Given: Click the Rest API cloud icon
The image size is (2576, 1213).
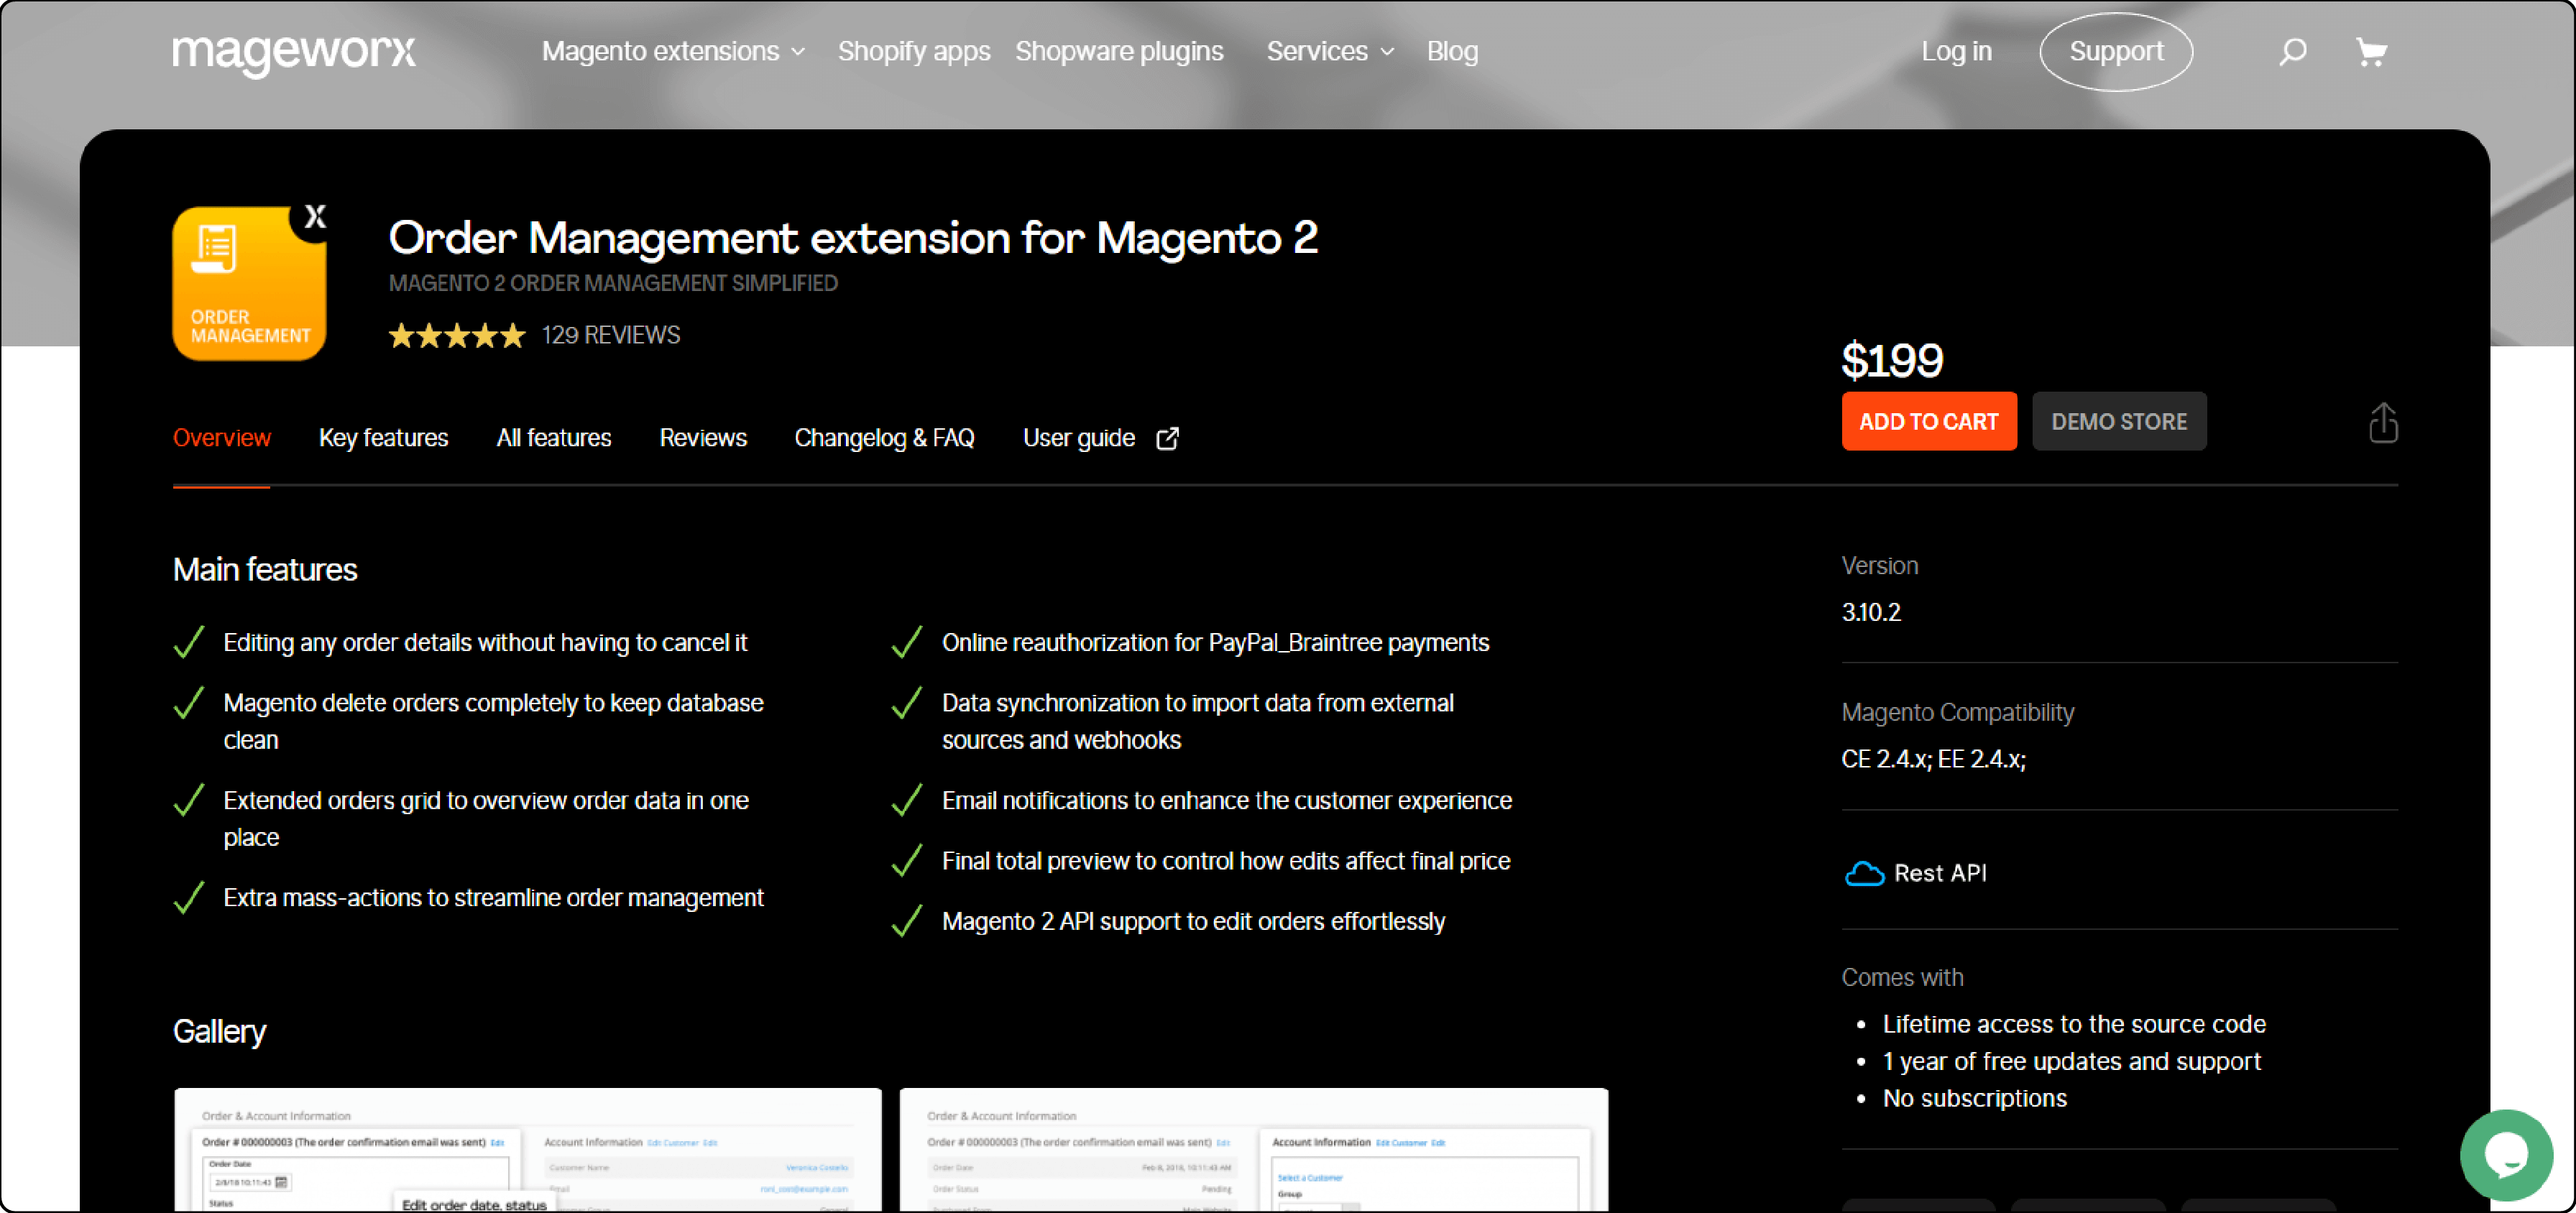Looking at the screenshot, I should click(1864, 873).
